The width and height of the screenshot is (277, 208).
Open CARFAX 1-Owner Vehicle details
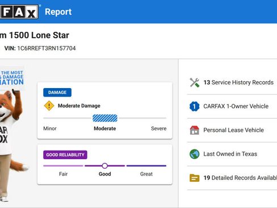click(x=232, y=106)
